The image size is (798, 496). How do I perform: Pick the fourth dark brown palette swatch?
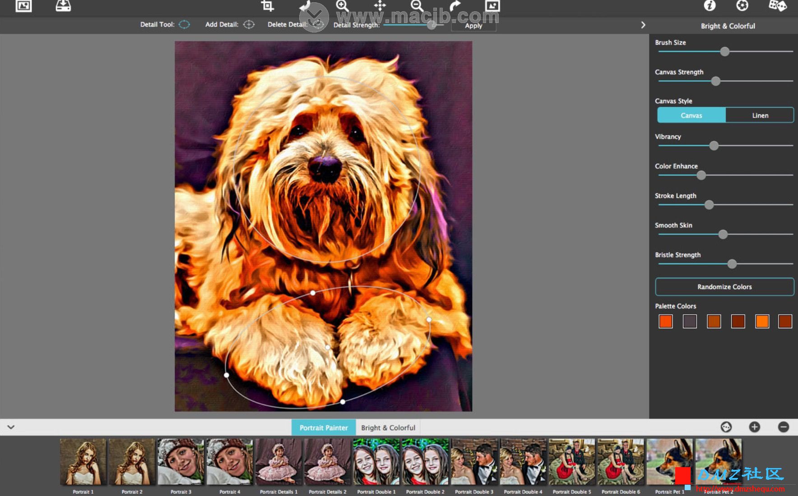point(738,321)
